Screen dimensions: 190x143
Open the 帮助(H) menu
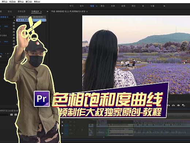coord(37,2)
